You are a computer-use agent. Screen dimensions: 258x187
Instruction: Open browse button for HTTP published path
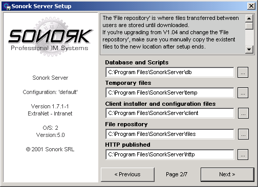(243, 155)
